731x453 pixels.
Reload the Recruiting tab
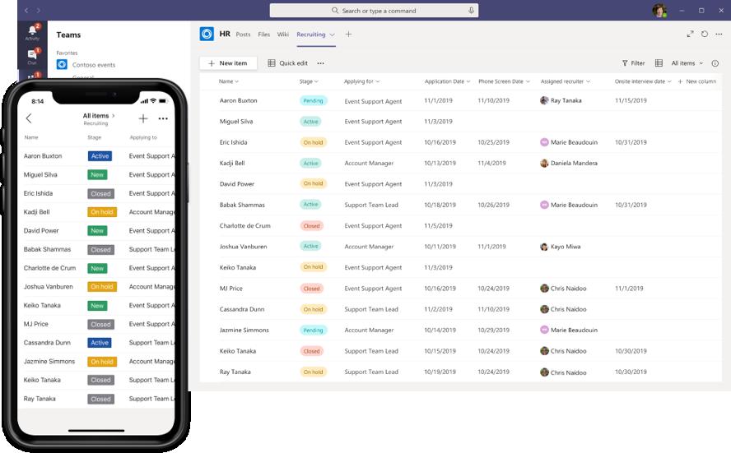click(x=705, y=34)
